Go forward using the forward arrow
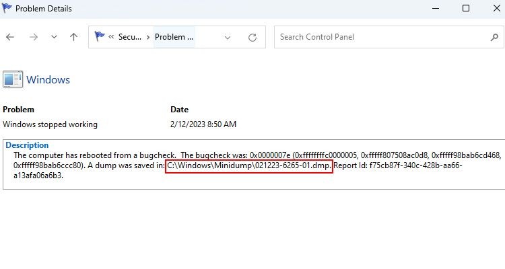 tap(34, 38)
